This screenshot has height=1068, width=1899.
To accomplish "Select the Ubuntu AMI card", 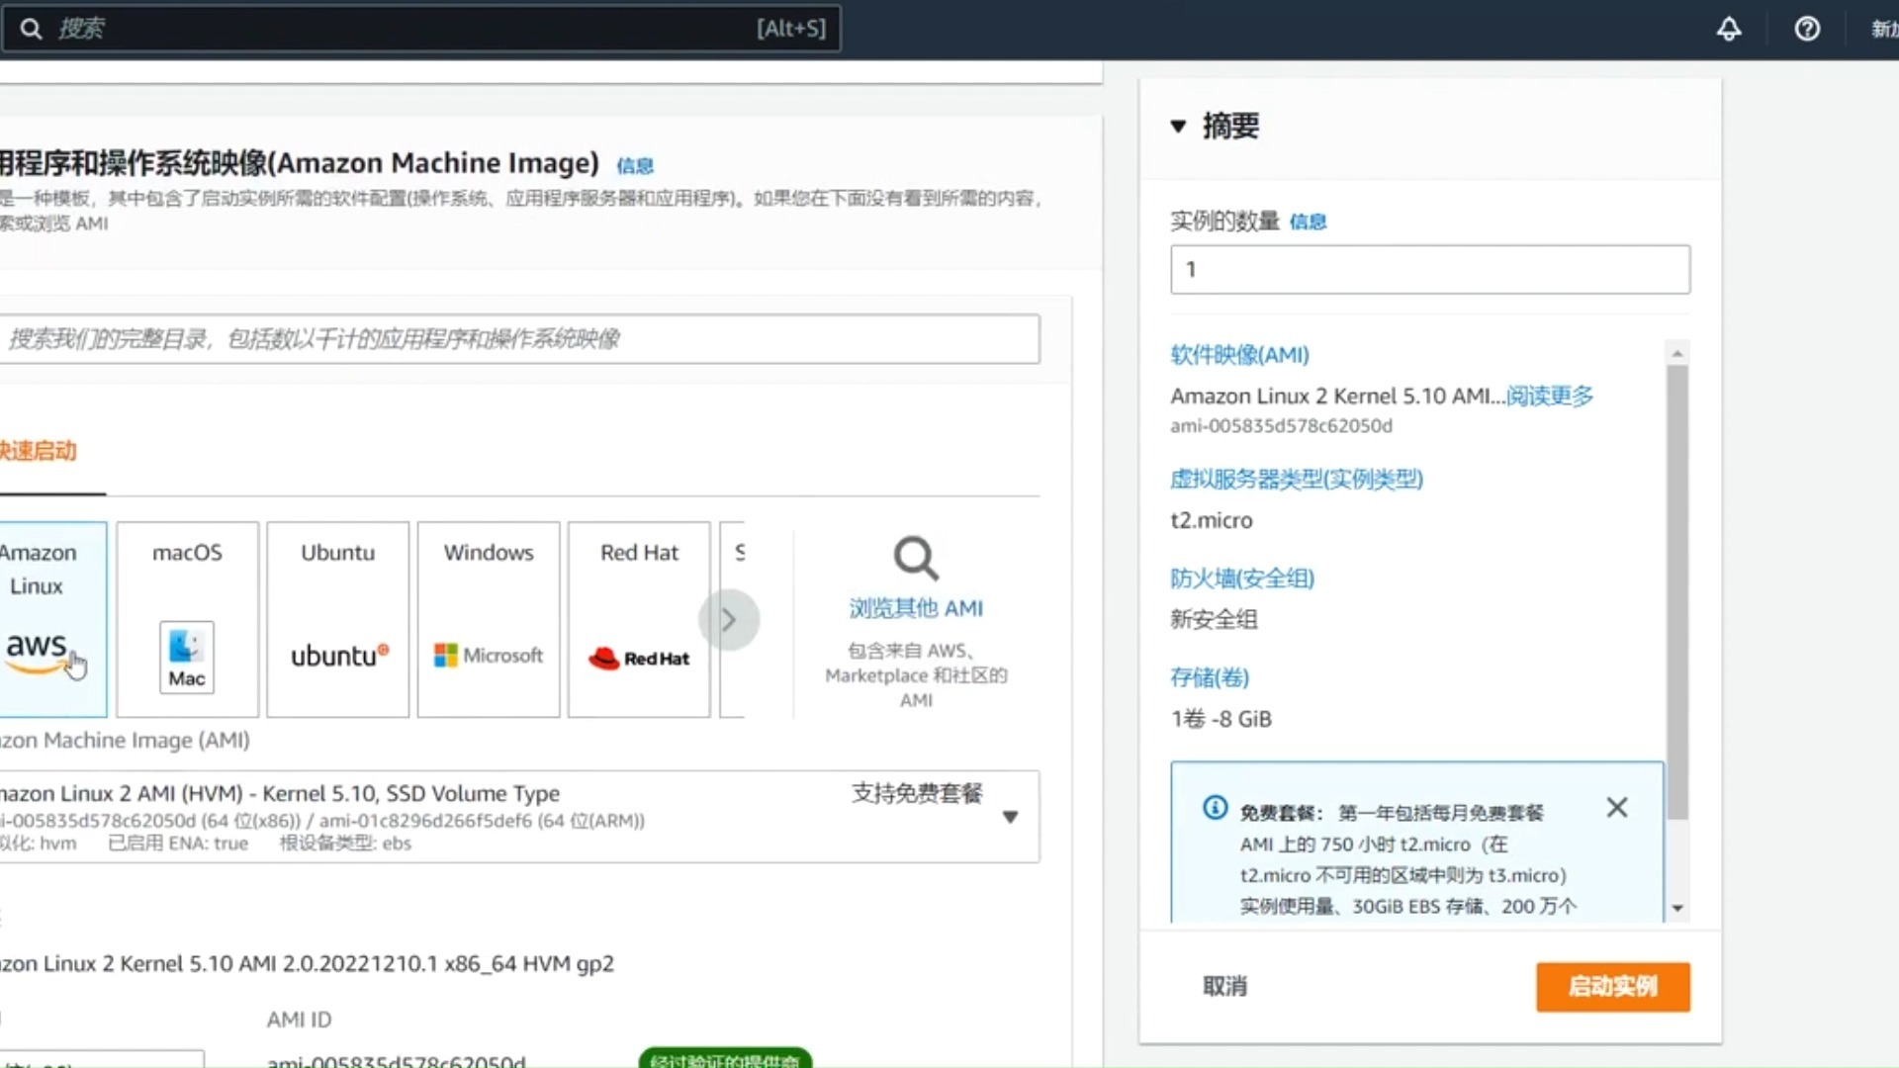I will pyautogui.click(x=336, y=618).
